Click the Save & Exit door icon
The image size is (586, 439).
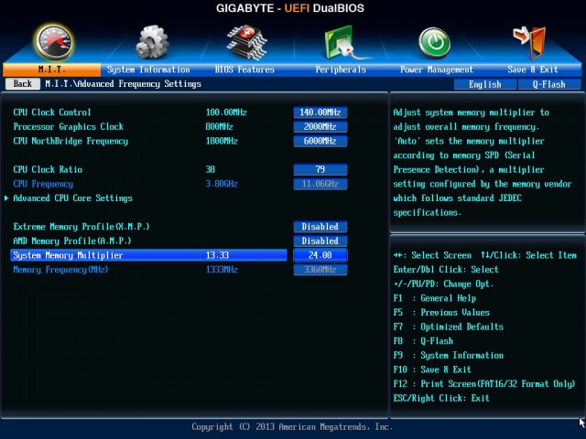[530, 42]
